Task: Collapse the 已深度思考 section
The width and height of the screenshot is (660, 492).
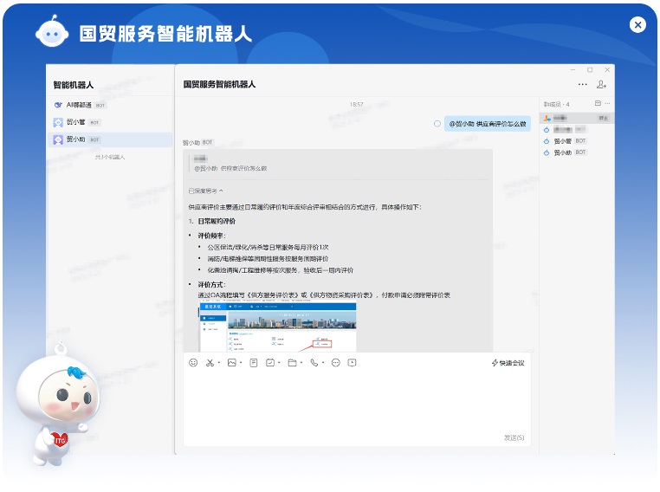Action: 206,191
